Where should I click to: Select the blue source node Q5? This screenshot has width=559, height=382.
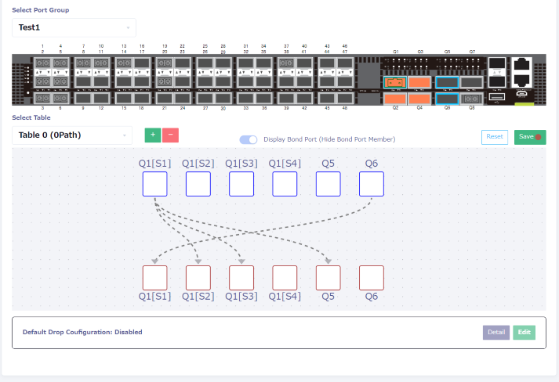[328, 184]
